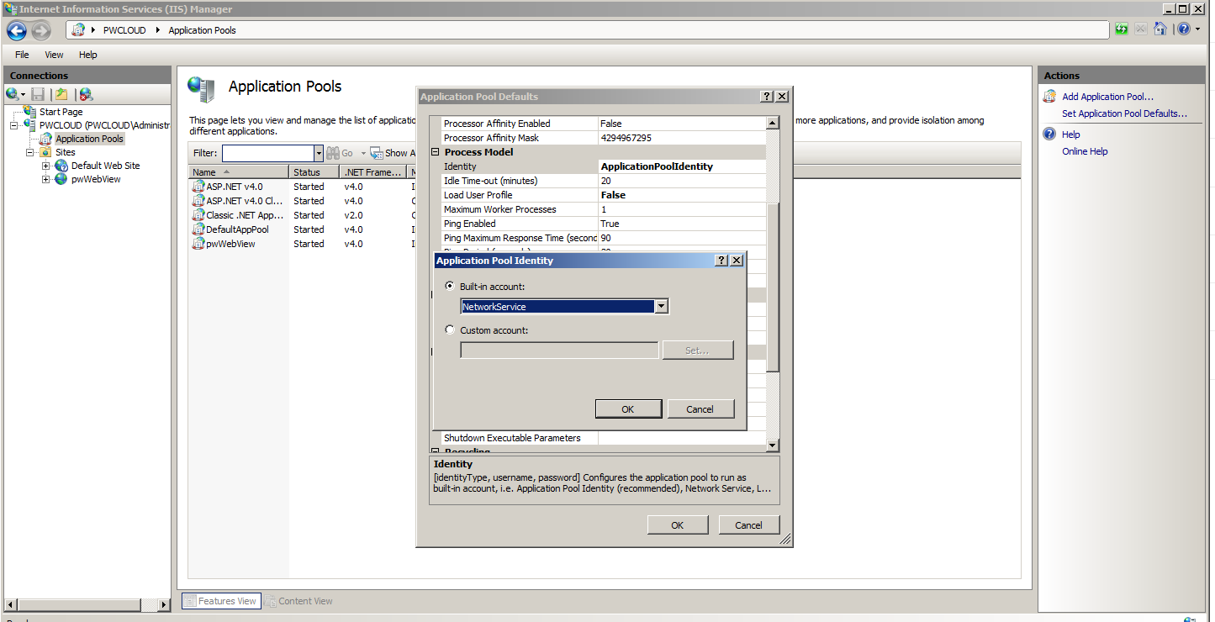Select the Built-in account radio button
The image size is (1215, 622).
(x=451, y=287)
